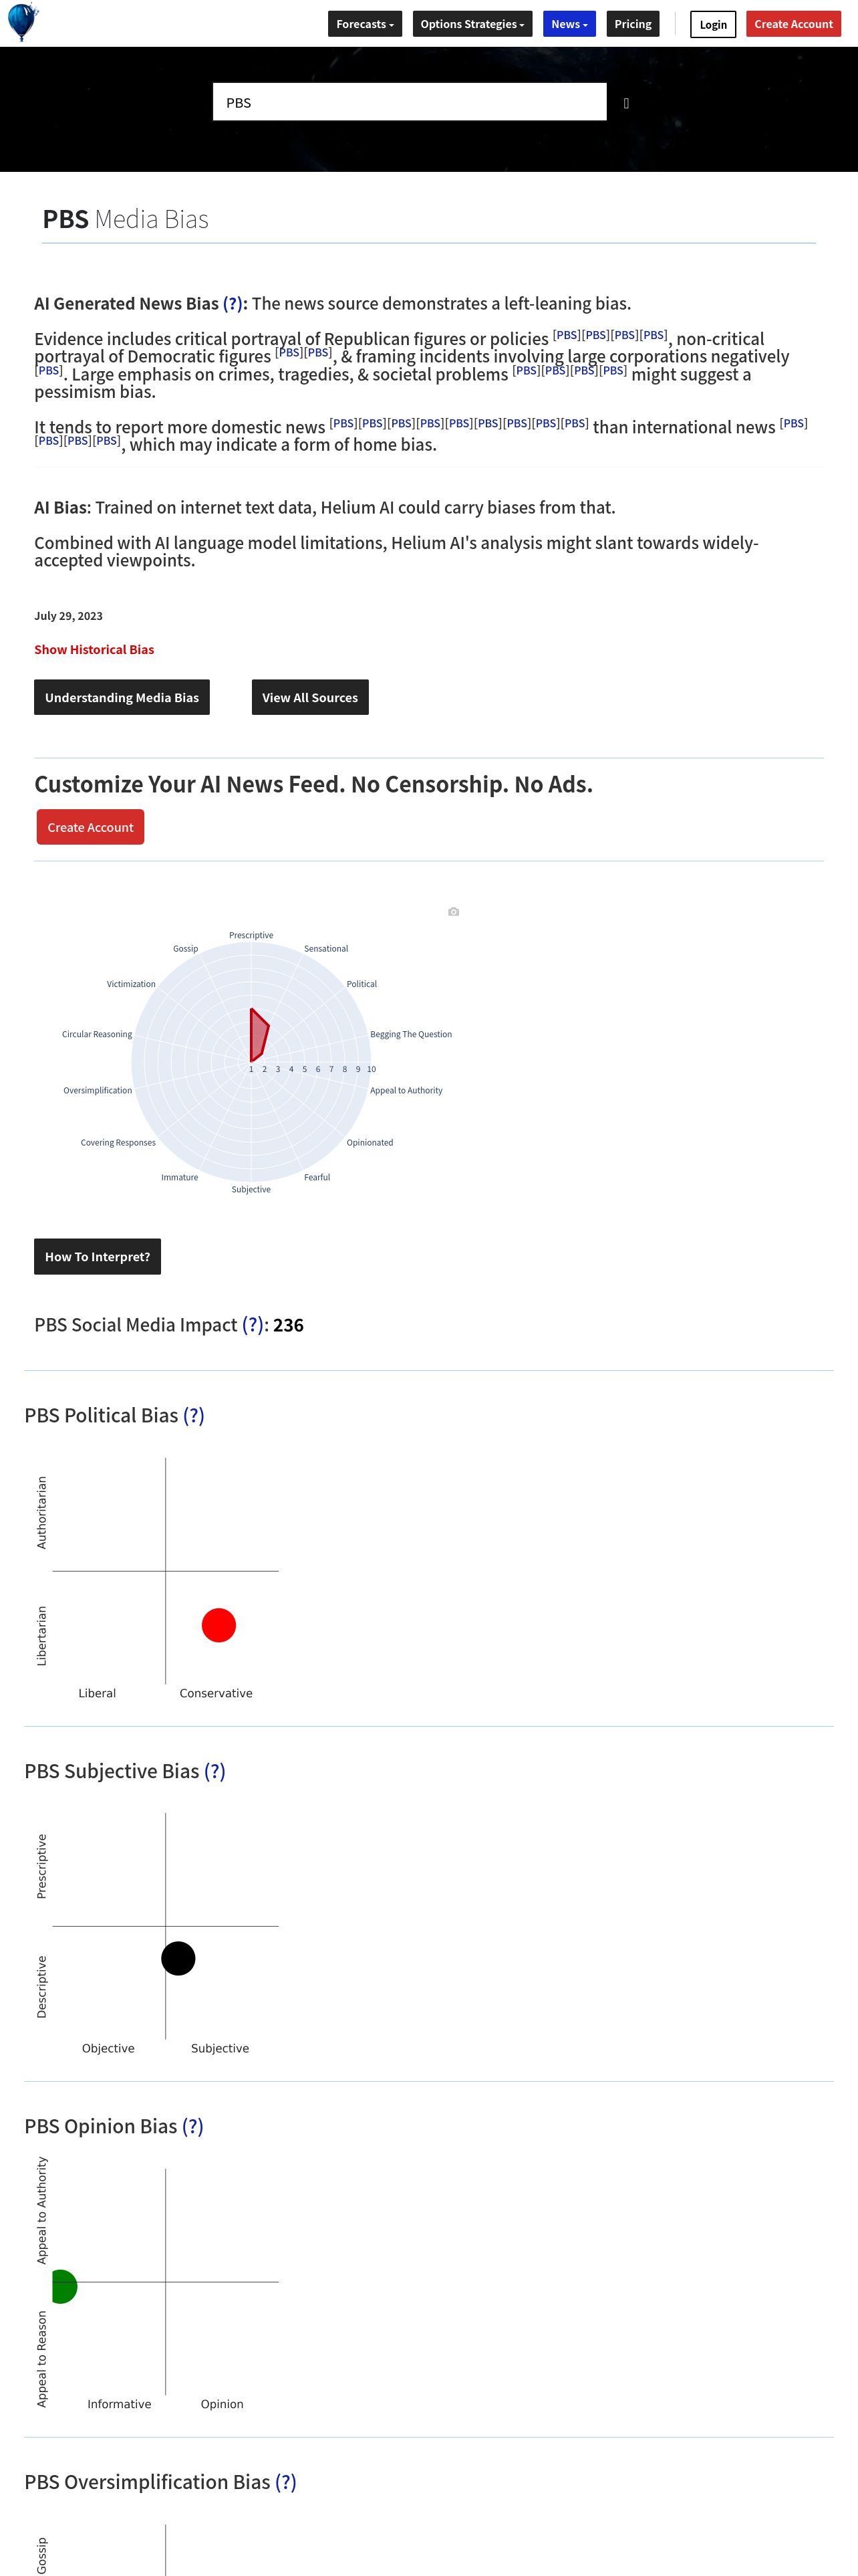Open the News dropdown menu

point(569,24)
